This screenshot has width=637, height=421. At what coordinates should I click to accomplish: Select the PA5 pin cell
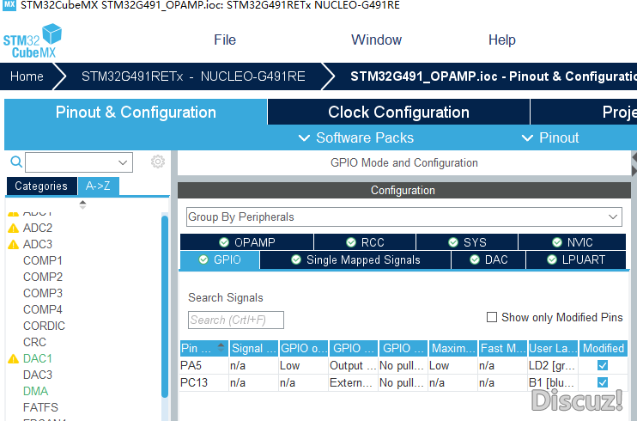[204, 366]
